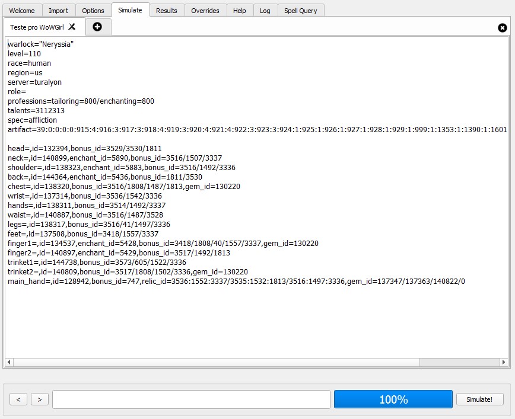Go forward with the > button
Viewport: 515px width, 419px height.
pos(40,399)
